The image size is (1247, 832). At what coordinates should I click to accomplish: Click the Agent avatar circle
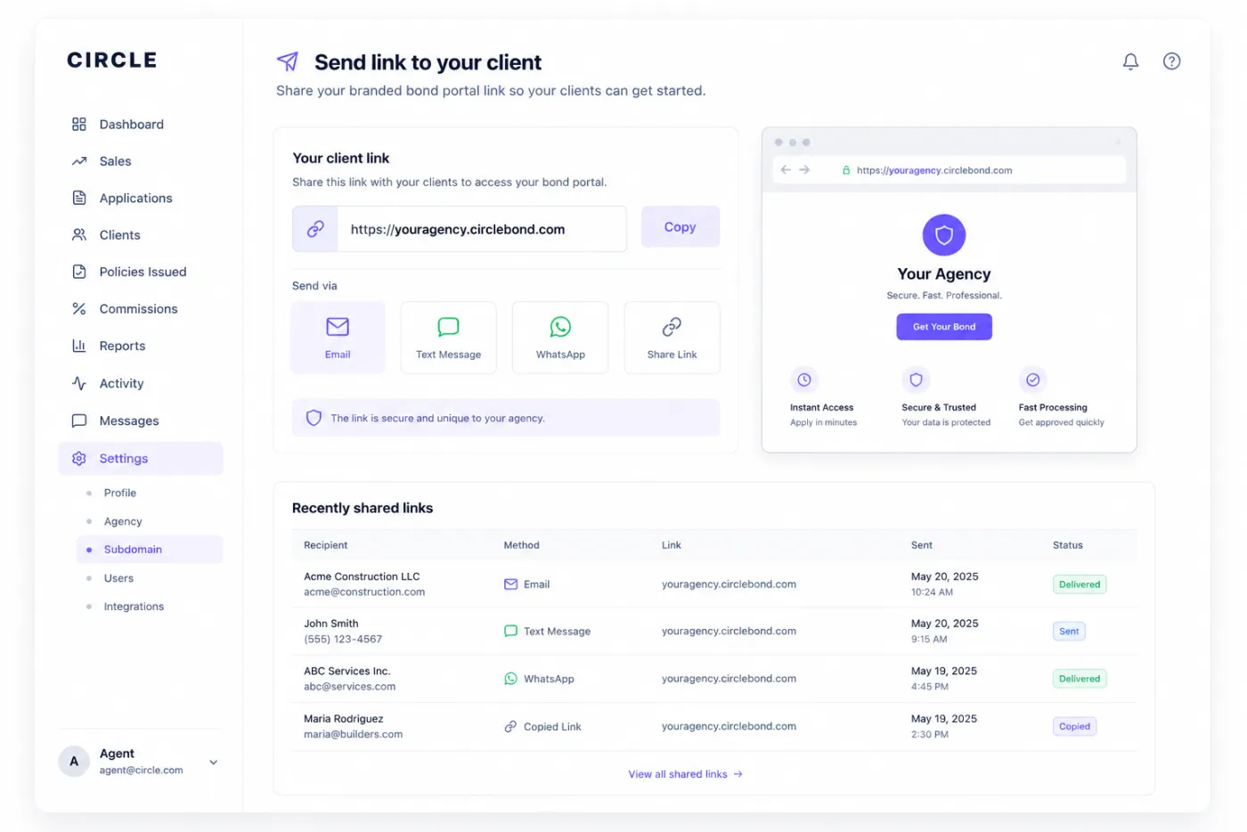tap(74, 762)
